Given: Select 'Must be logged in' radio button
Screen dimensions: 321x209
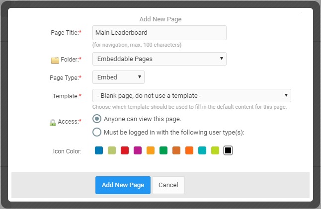Looking at the screenshot, I should coord(97,132).
